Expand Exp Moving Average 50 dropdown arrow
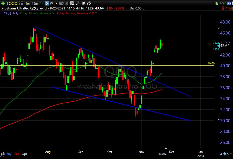233x159 pixels. click(58, 13)
